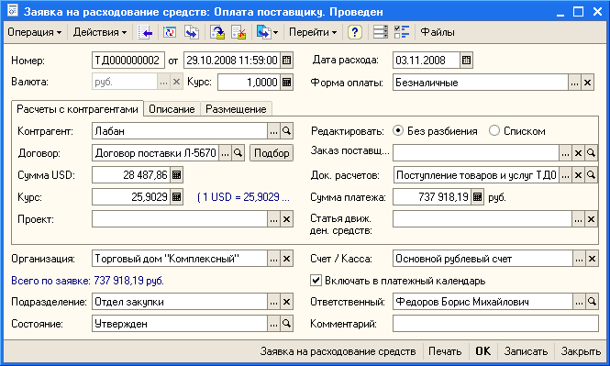The image size is (610, 366).
Task: Click into the Сумма платежа value field
Action: 432,197
